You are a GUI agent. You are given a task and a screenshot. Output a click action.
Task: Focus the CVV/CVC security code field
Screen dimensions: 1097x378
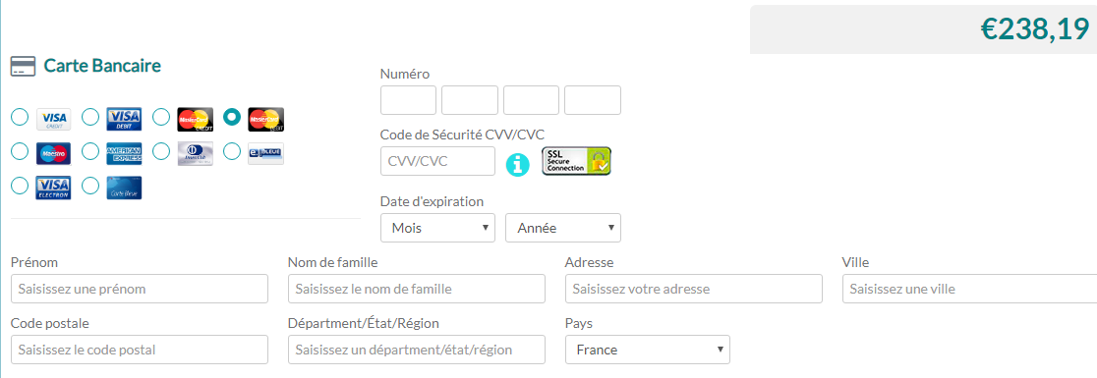[438, 161]
